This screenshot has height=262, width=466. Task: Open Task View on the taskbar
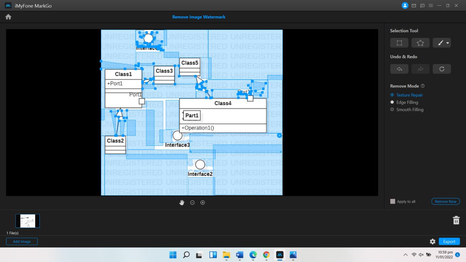tap(199, 255)
